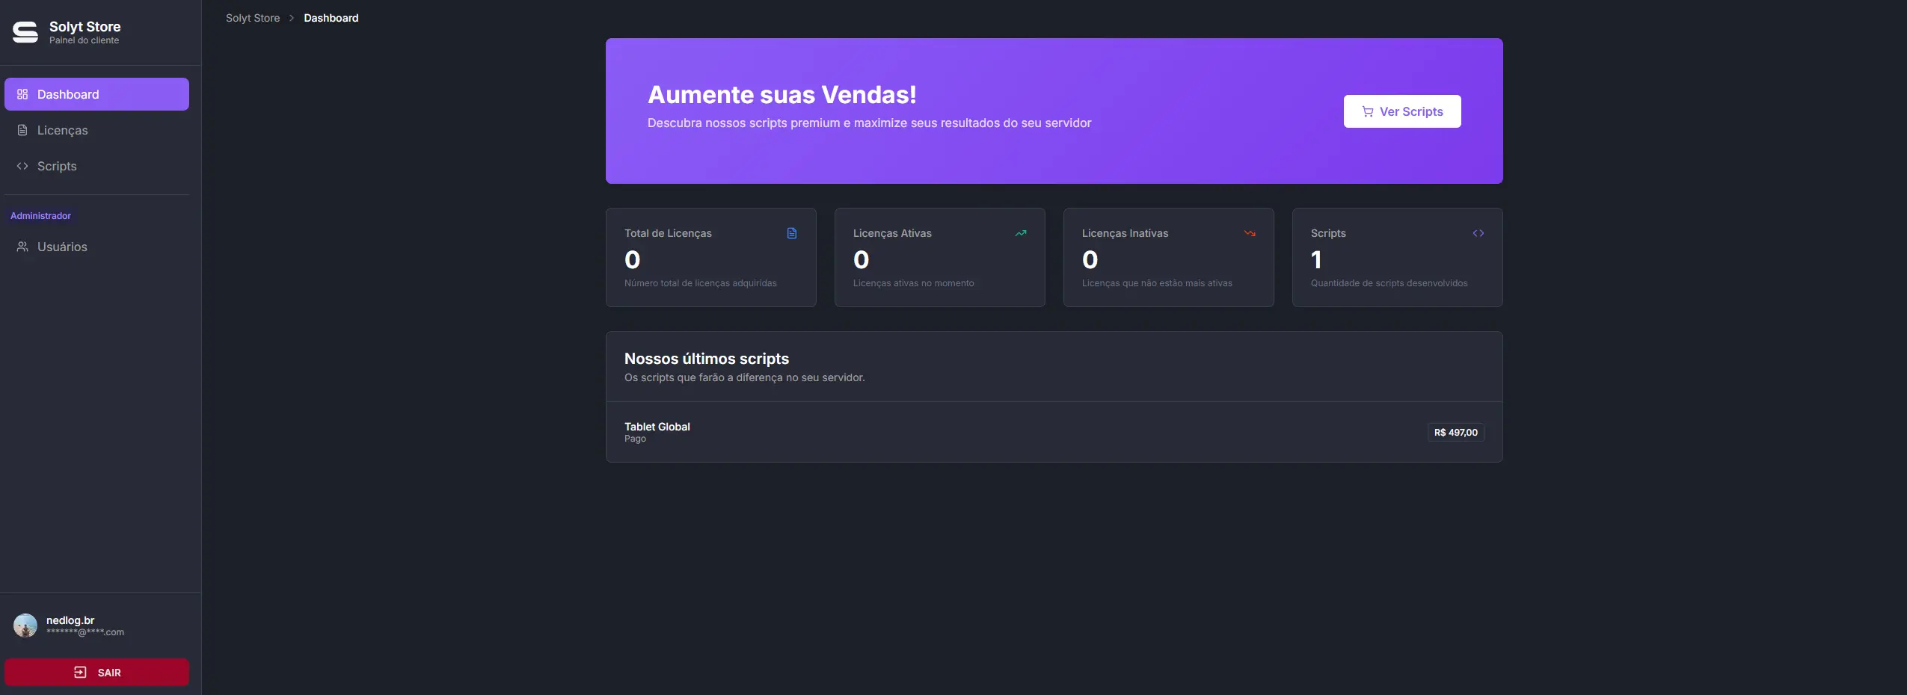Click the Pago status under Tablet Global
This screenshot has height=695, width=1907.
pos(635,439)
